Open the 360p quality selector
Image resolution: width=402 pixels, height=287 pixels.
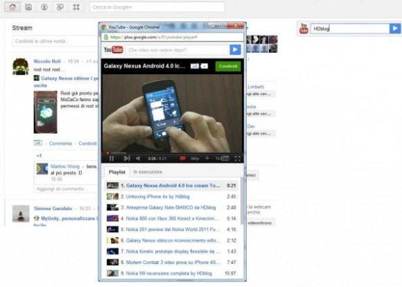coord(195,159)
